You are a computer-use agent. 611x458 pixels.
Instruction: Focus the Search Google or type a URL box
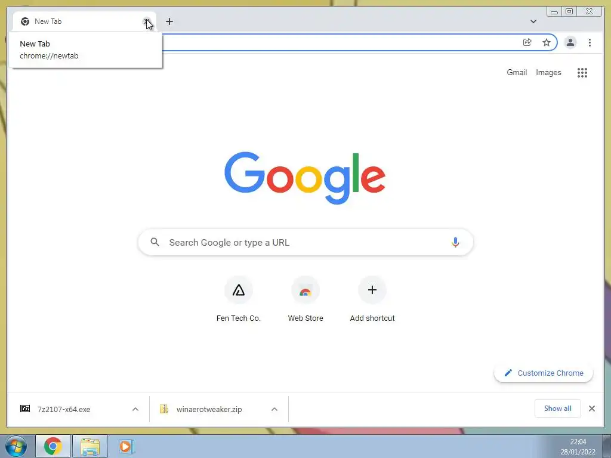click(x=305, y=242)
